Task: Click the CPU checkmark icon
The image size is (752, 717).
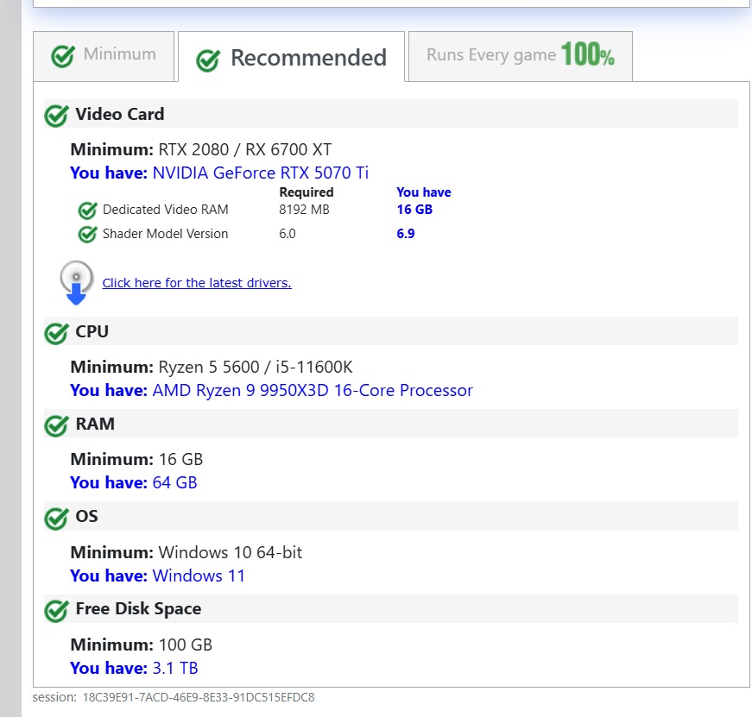Action: (57, 333)
